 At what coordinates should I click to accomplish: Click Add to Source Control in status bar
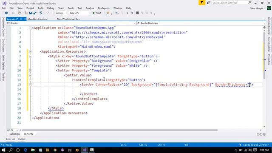point(254,145)
